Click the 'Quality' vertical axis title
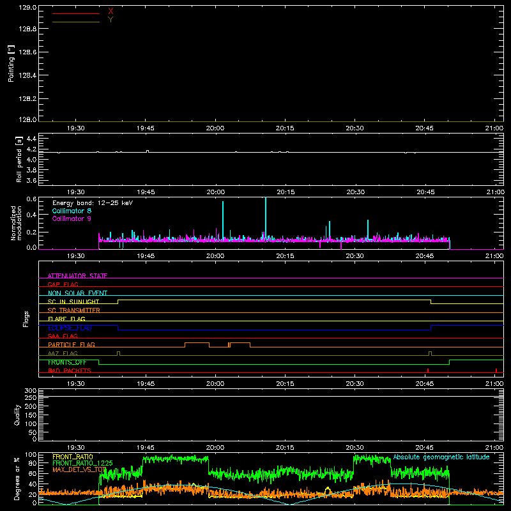Image resolution: width=511 pixels, height=511 pixels. [17, 415]
